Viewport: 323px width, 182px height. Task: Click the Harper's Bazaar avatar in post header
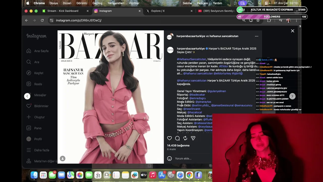[170, 36]
